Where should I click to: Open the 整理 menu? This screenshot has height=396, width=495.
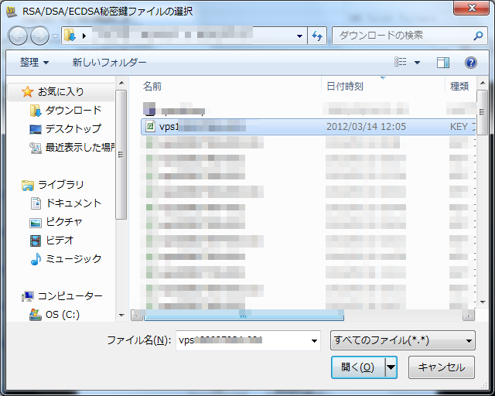click(x=34, y=62)
